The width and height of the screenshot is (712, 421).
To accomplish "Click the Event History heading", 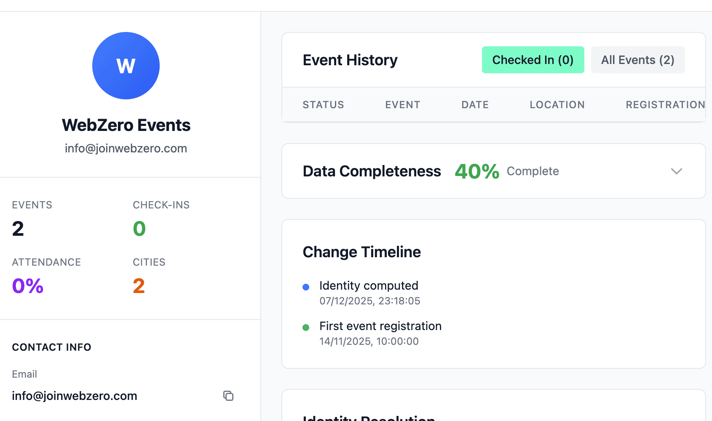I will click(x=350, y=60).
